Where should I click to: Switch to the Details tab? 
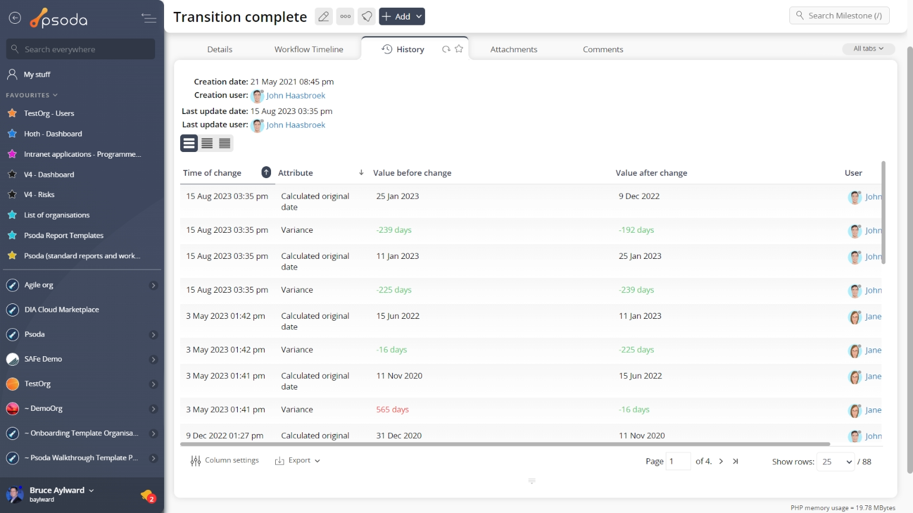click(220, 49)
